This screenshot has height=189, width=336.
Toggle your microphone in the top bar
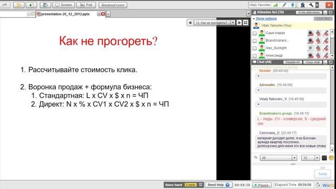[292, 5]
